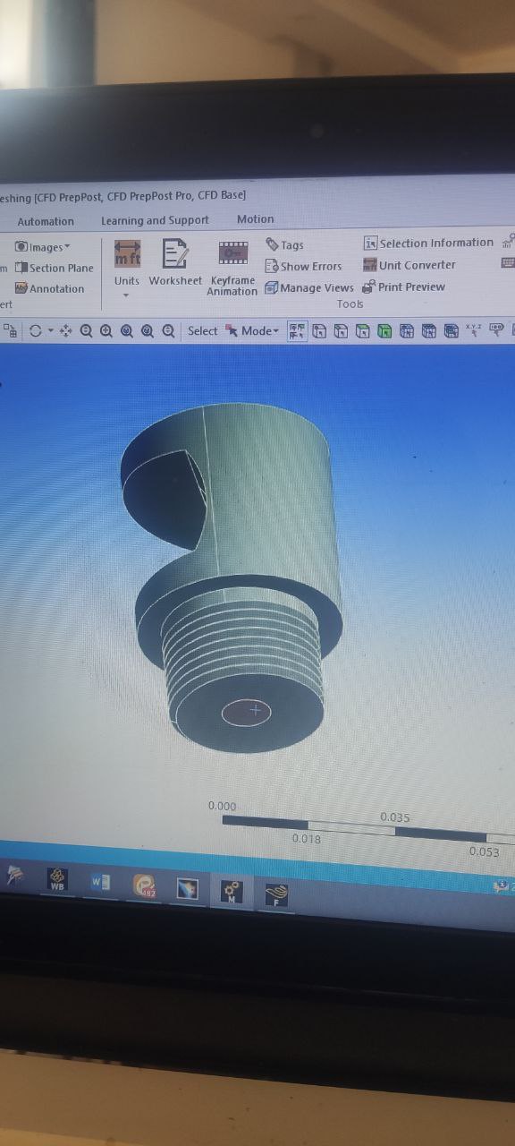Open Manage Views

point(309,287)
